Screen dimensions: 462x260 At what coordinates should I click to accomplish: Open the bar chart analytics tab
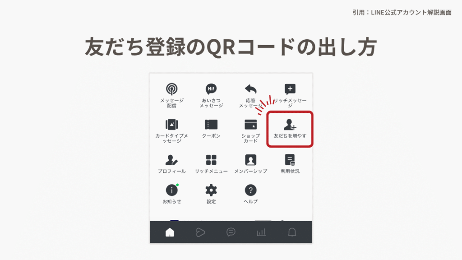click(261, 232)
